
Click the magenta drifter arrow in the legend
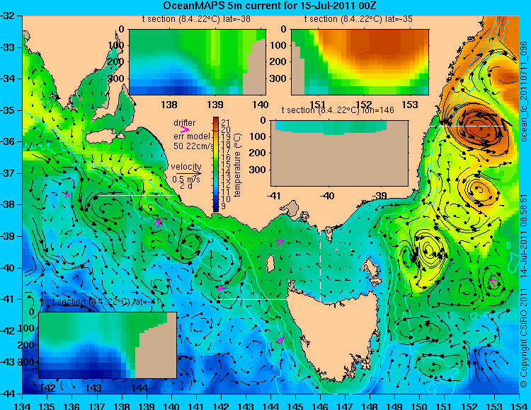pos(185,129)
